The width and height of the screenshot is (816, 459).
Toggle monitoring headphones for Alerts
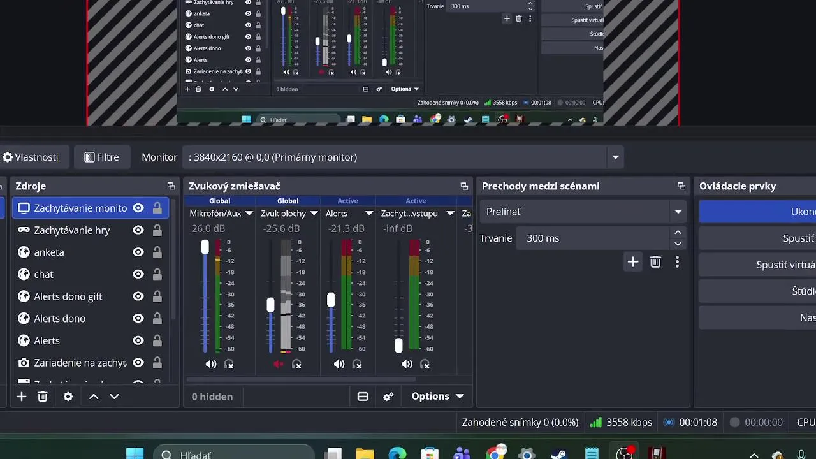(x=357, y=364)
